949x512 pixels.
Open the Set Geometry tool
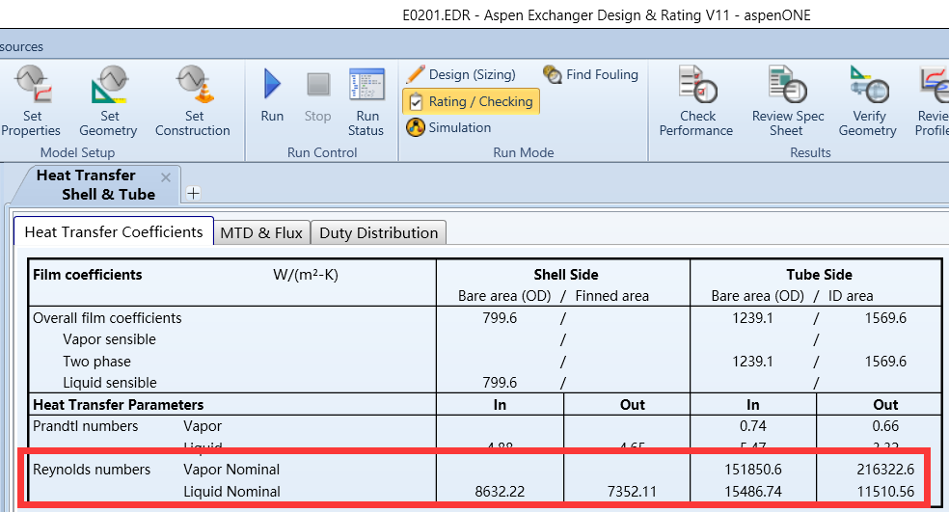point(109,85)
